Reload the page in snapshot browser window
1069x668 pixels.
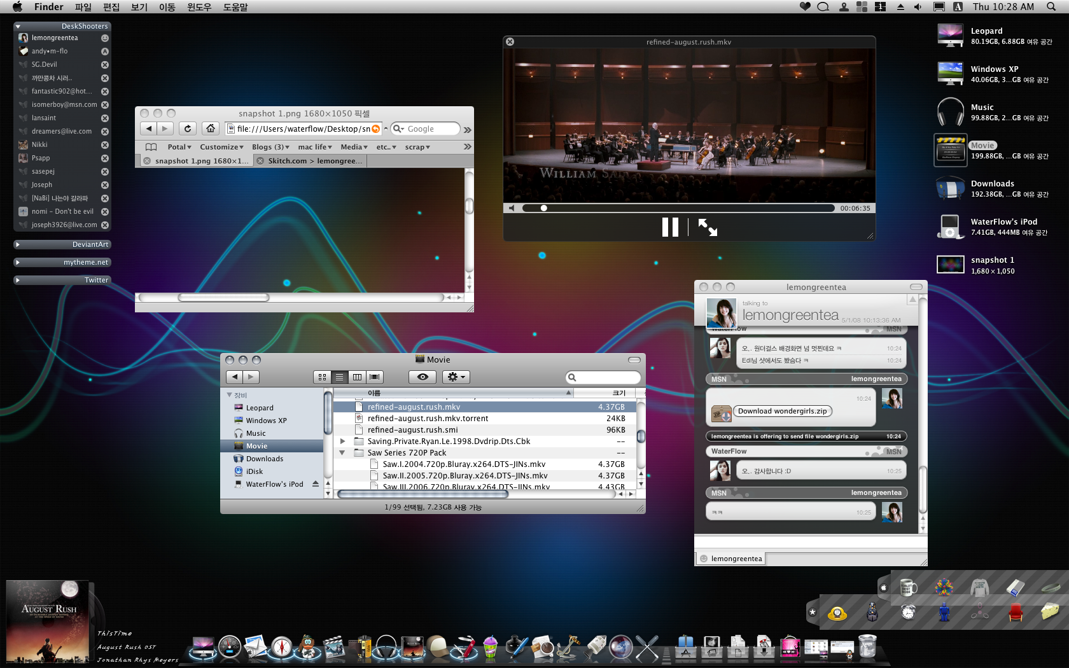click(187, 129)
